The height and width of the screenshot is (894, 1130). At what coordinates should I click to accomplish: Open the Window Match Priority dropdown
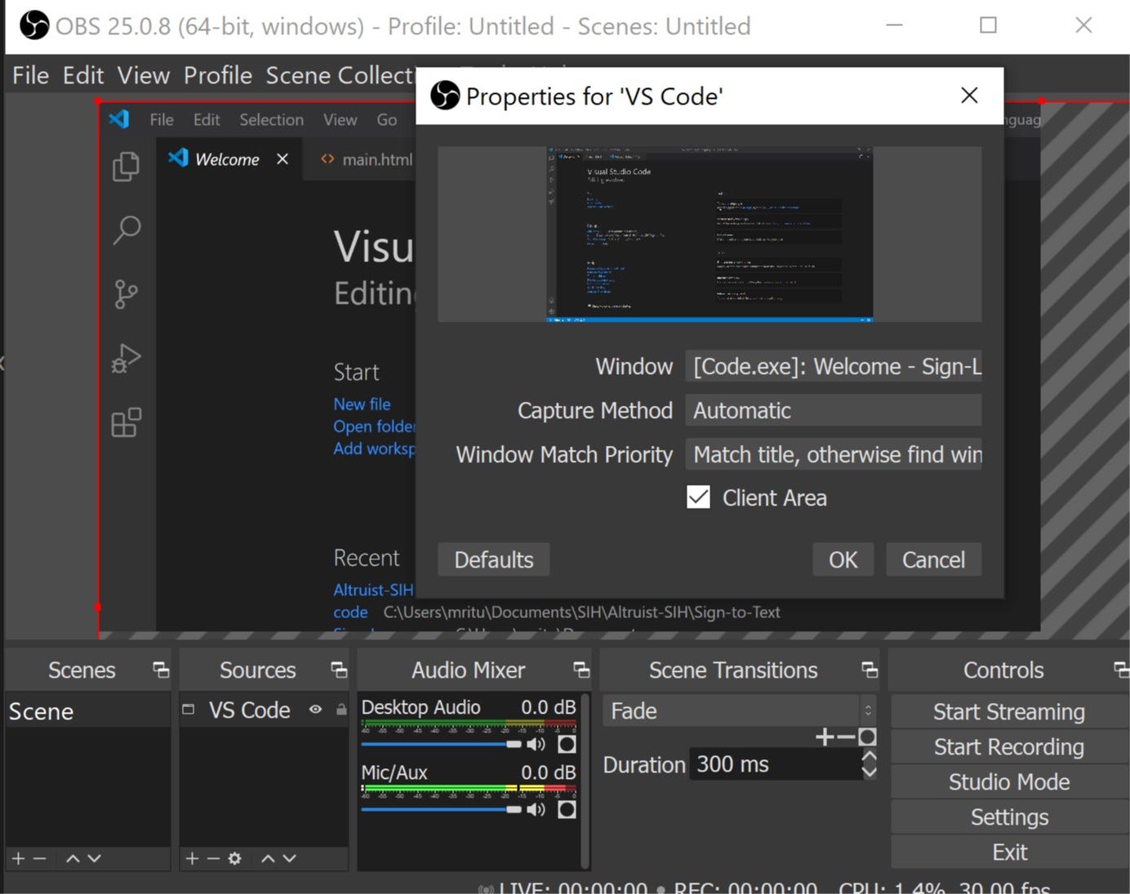click(834, 455)
